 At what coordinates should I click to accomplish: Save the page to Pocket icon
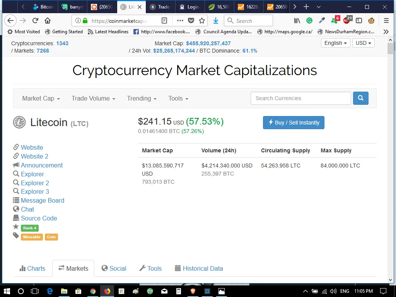pyautogui.click(x=191, y=21)
